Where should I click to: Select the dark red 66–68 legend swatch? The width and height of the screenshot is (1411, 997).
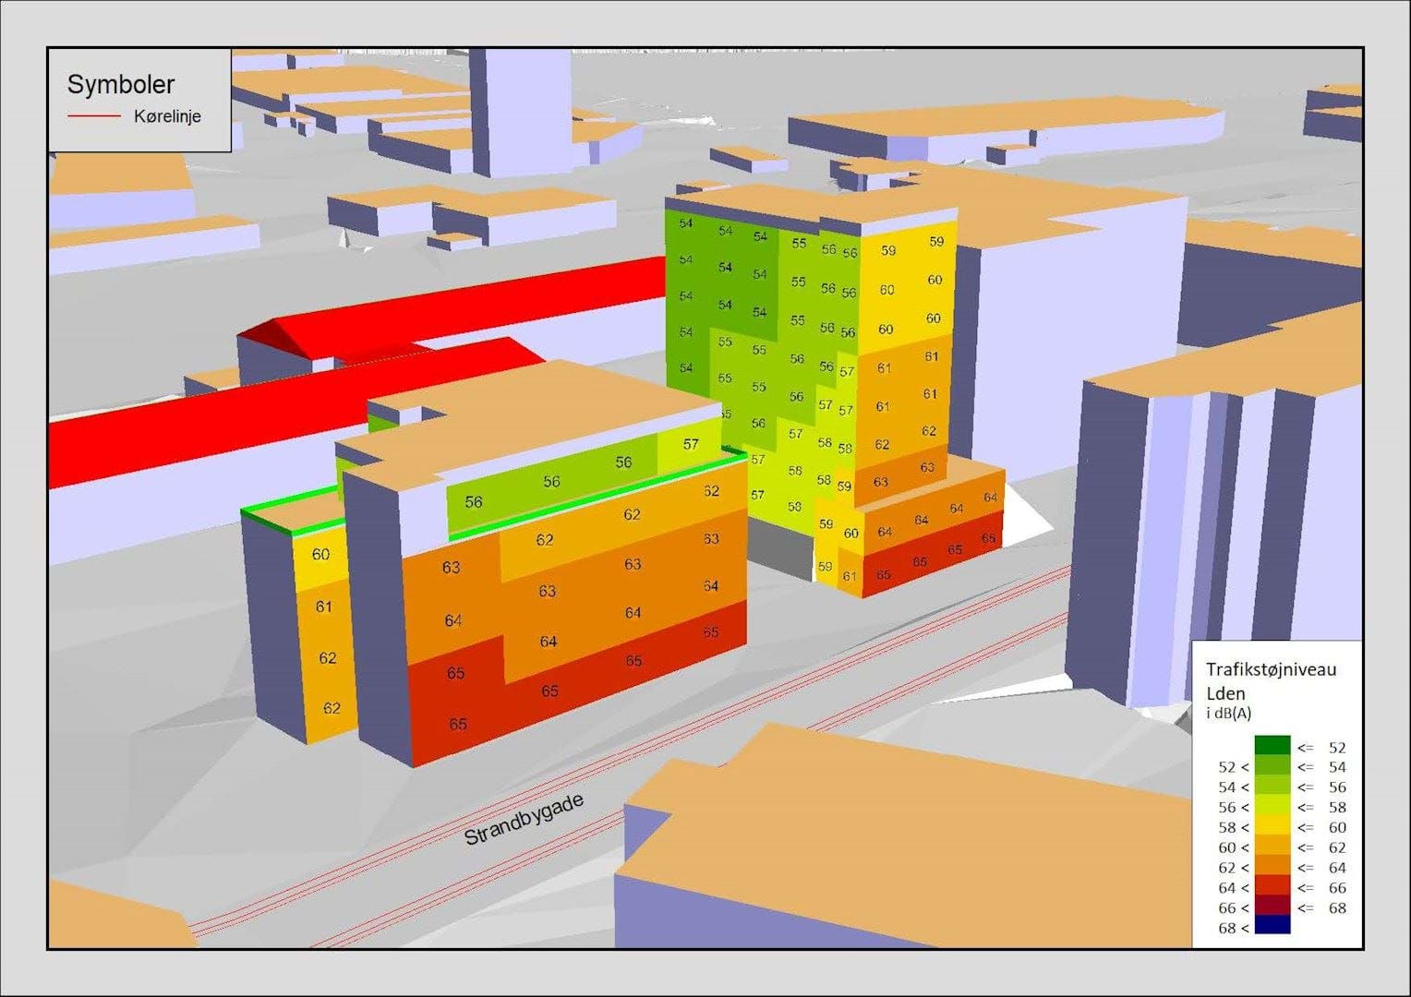(1272, 906)
